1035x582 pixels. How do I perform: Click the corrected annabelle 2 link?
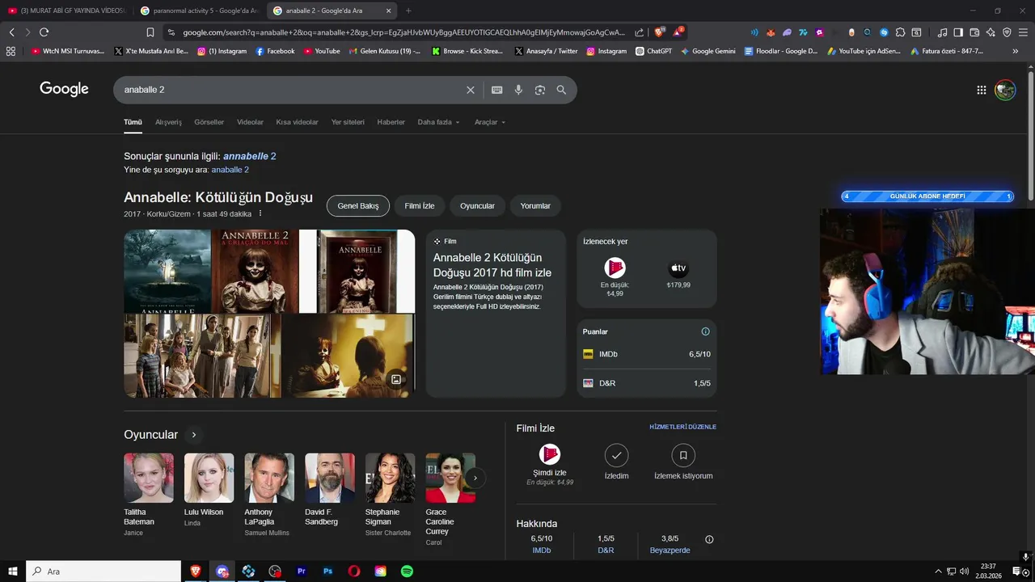coord(250,156)
